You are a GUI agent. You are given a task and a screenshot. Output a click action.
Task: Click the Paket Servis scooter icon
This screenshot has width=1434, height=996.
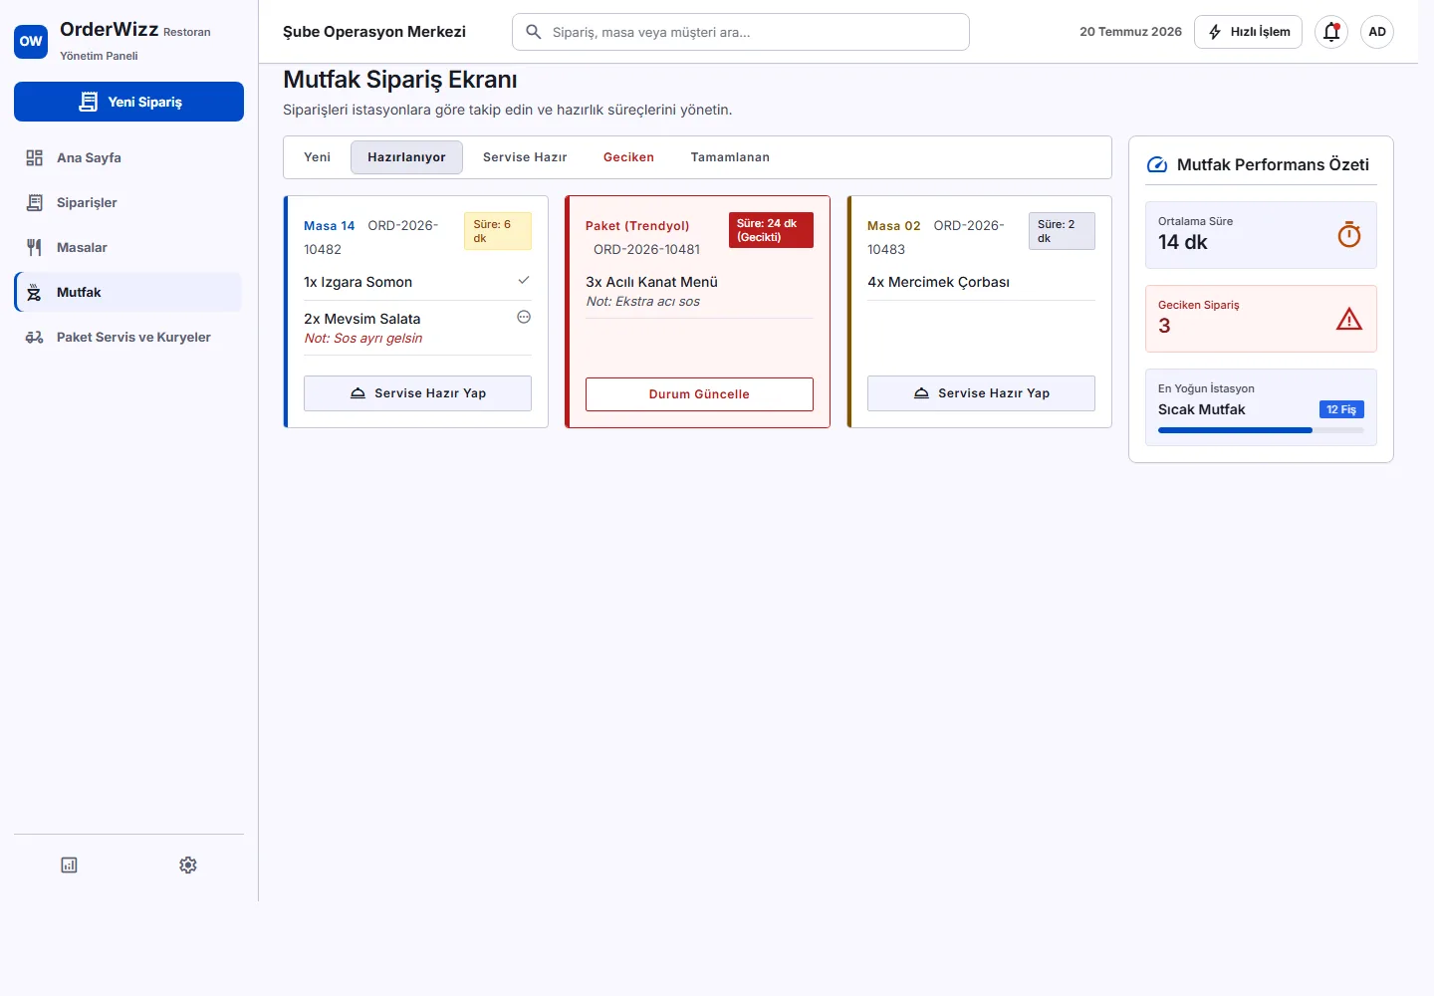click(35, 337)
